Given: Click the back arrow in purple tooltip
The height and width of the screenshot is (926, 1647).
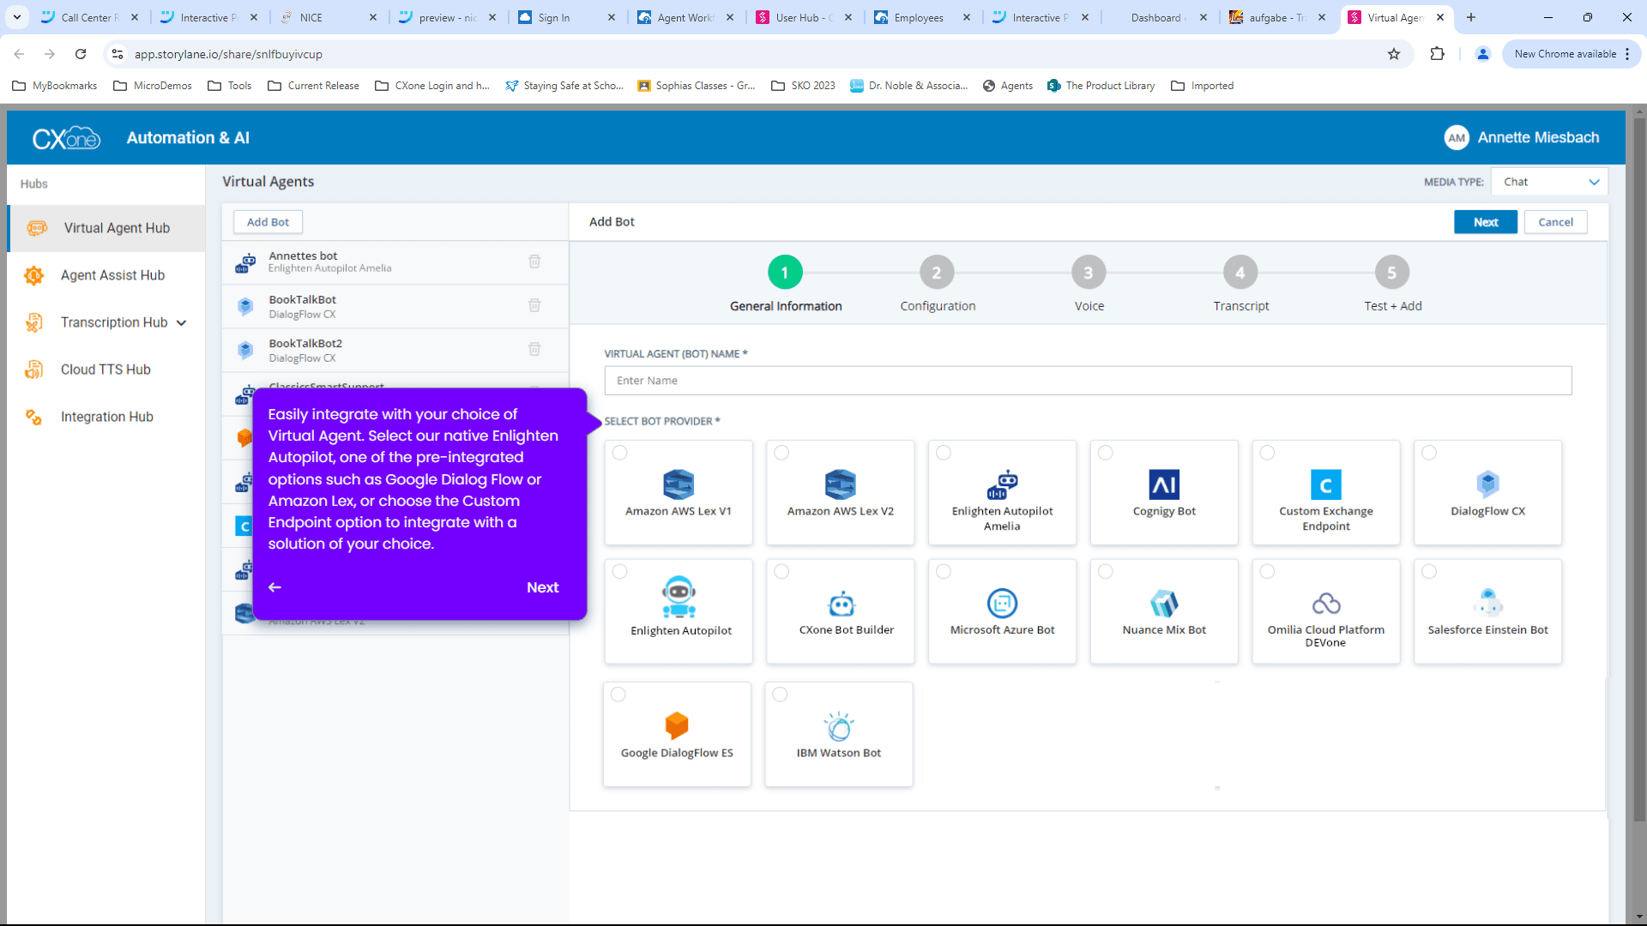Looking at the screenshot, I should coord(274,587).
